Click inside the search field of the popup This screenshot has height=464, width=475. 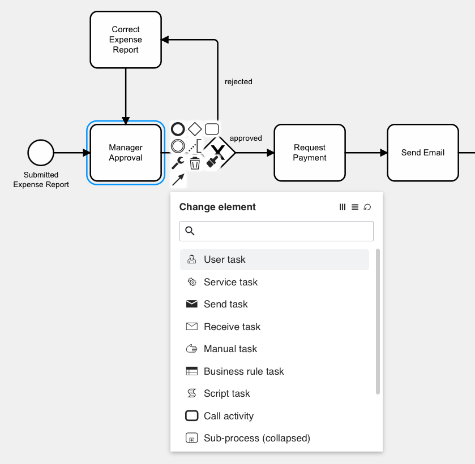point(276,231)
